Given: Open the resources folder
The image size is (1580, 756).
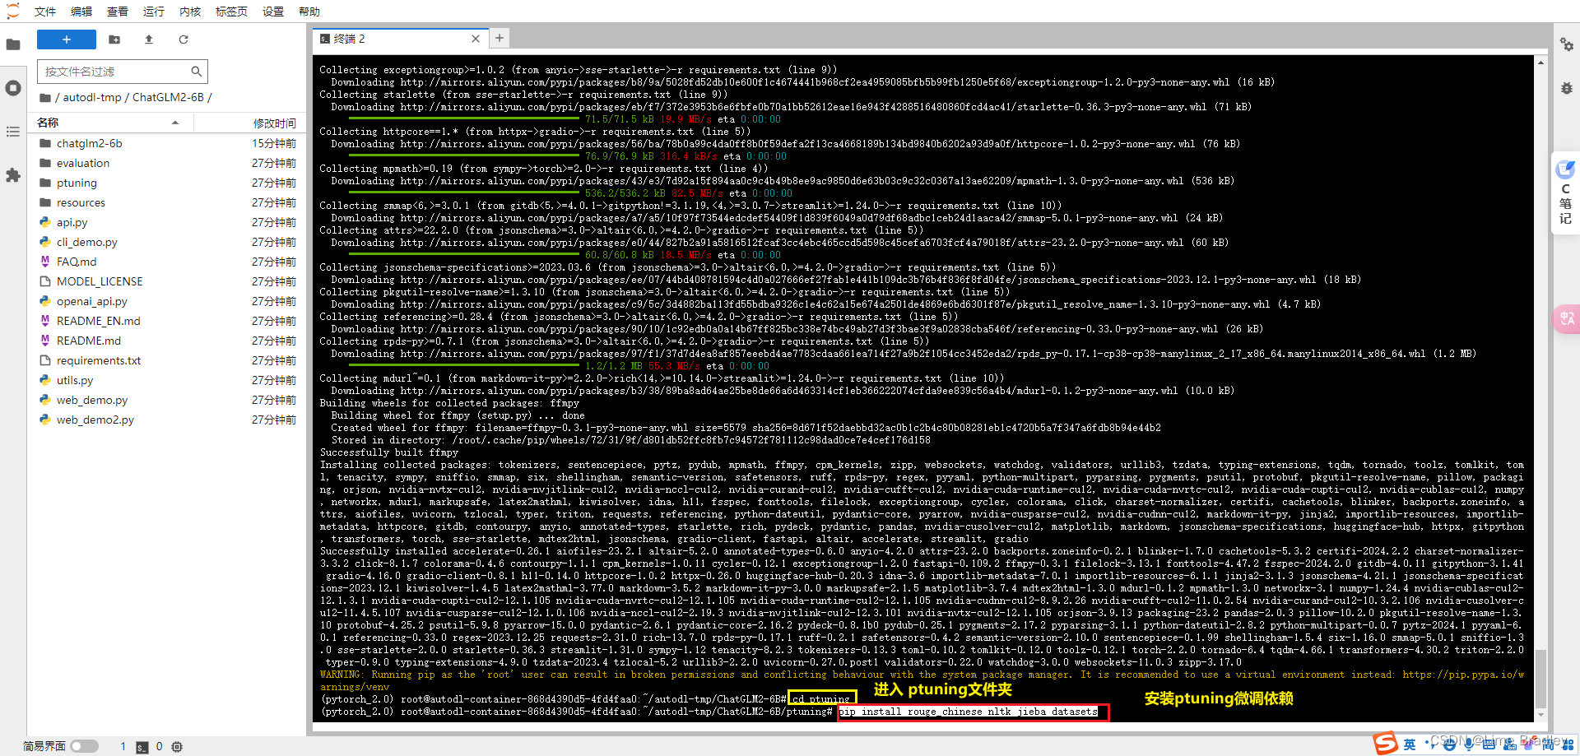Looking at the screenshot, I should (167, 202).
